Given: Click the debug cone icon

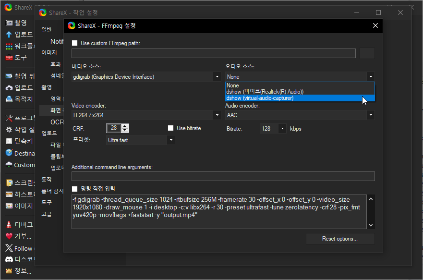Looking at the screenshot, I should (9, 224).
